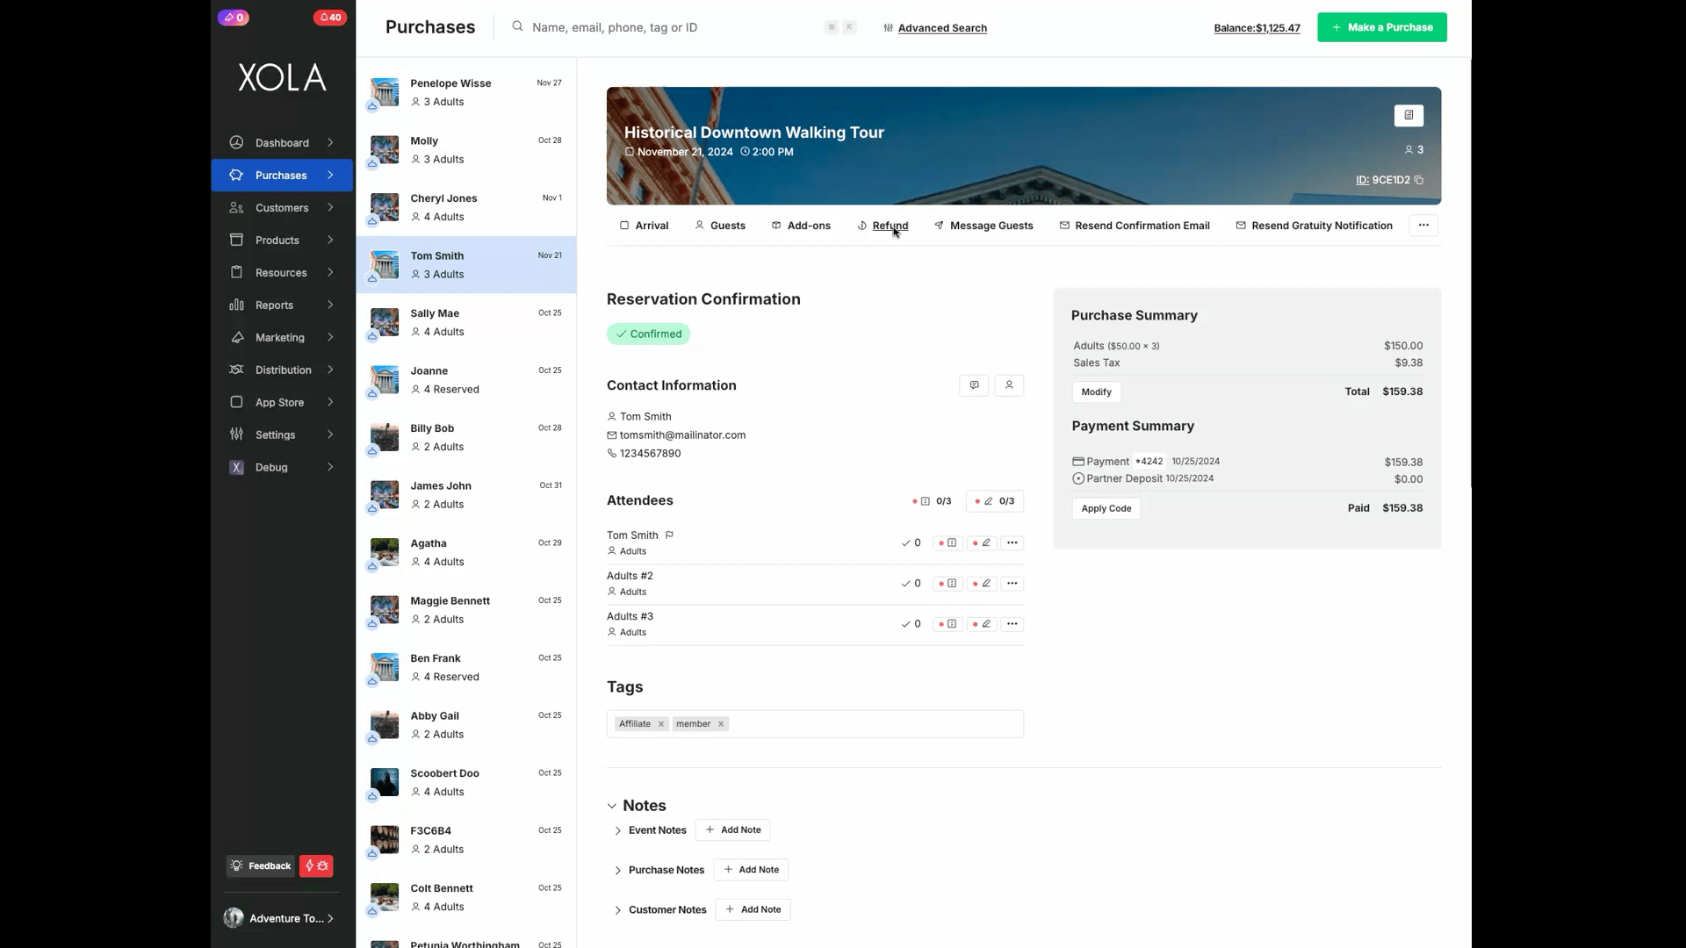Toggle check-in for Adults #2 attendee
Screen dimensions: 1686x948
click(x=911, y=583)
